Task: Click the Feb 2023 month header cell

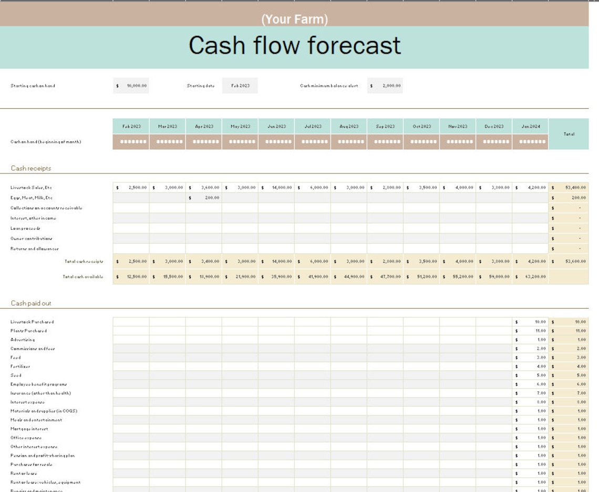Action: (131, 126)
